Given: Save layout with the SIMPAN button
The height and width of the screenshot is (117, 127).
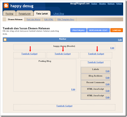Looking at the screenshot, I should point(117,30).
